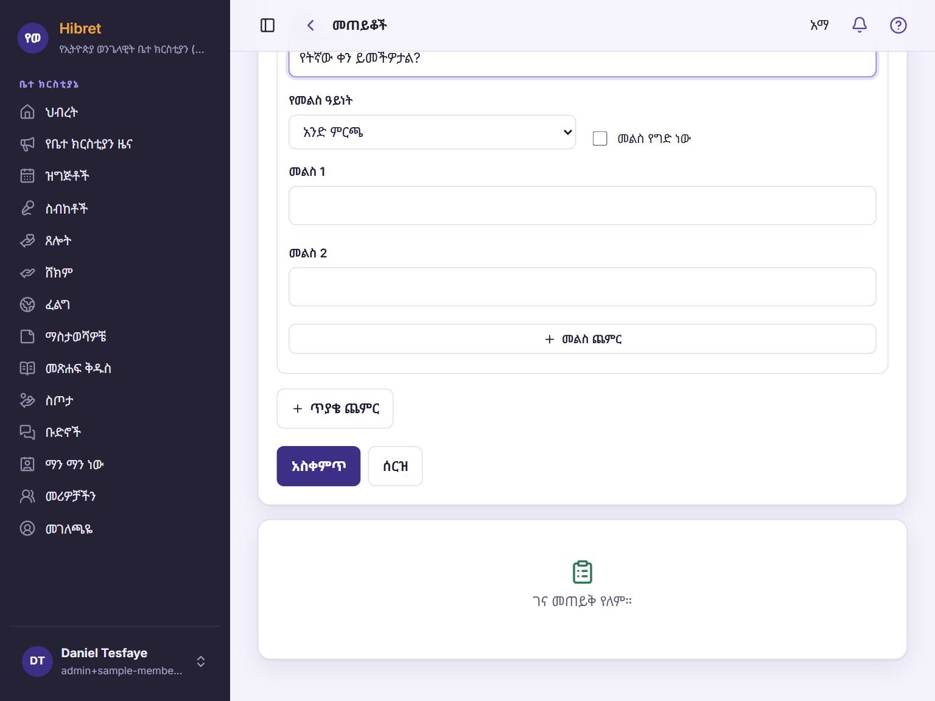Click contact card icon for ማን ማን ነው
This screenshot has width=935, height=701.
27,464
